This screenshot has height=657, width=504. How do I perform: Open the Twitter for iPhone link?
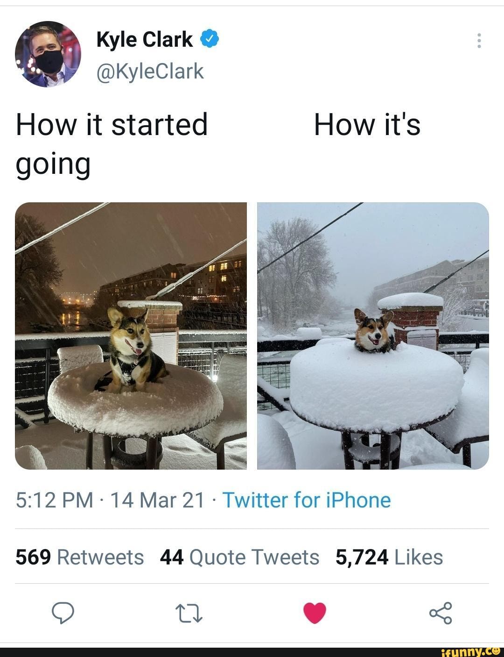pos(307,500)
